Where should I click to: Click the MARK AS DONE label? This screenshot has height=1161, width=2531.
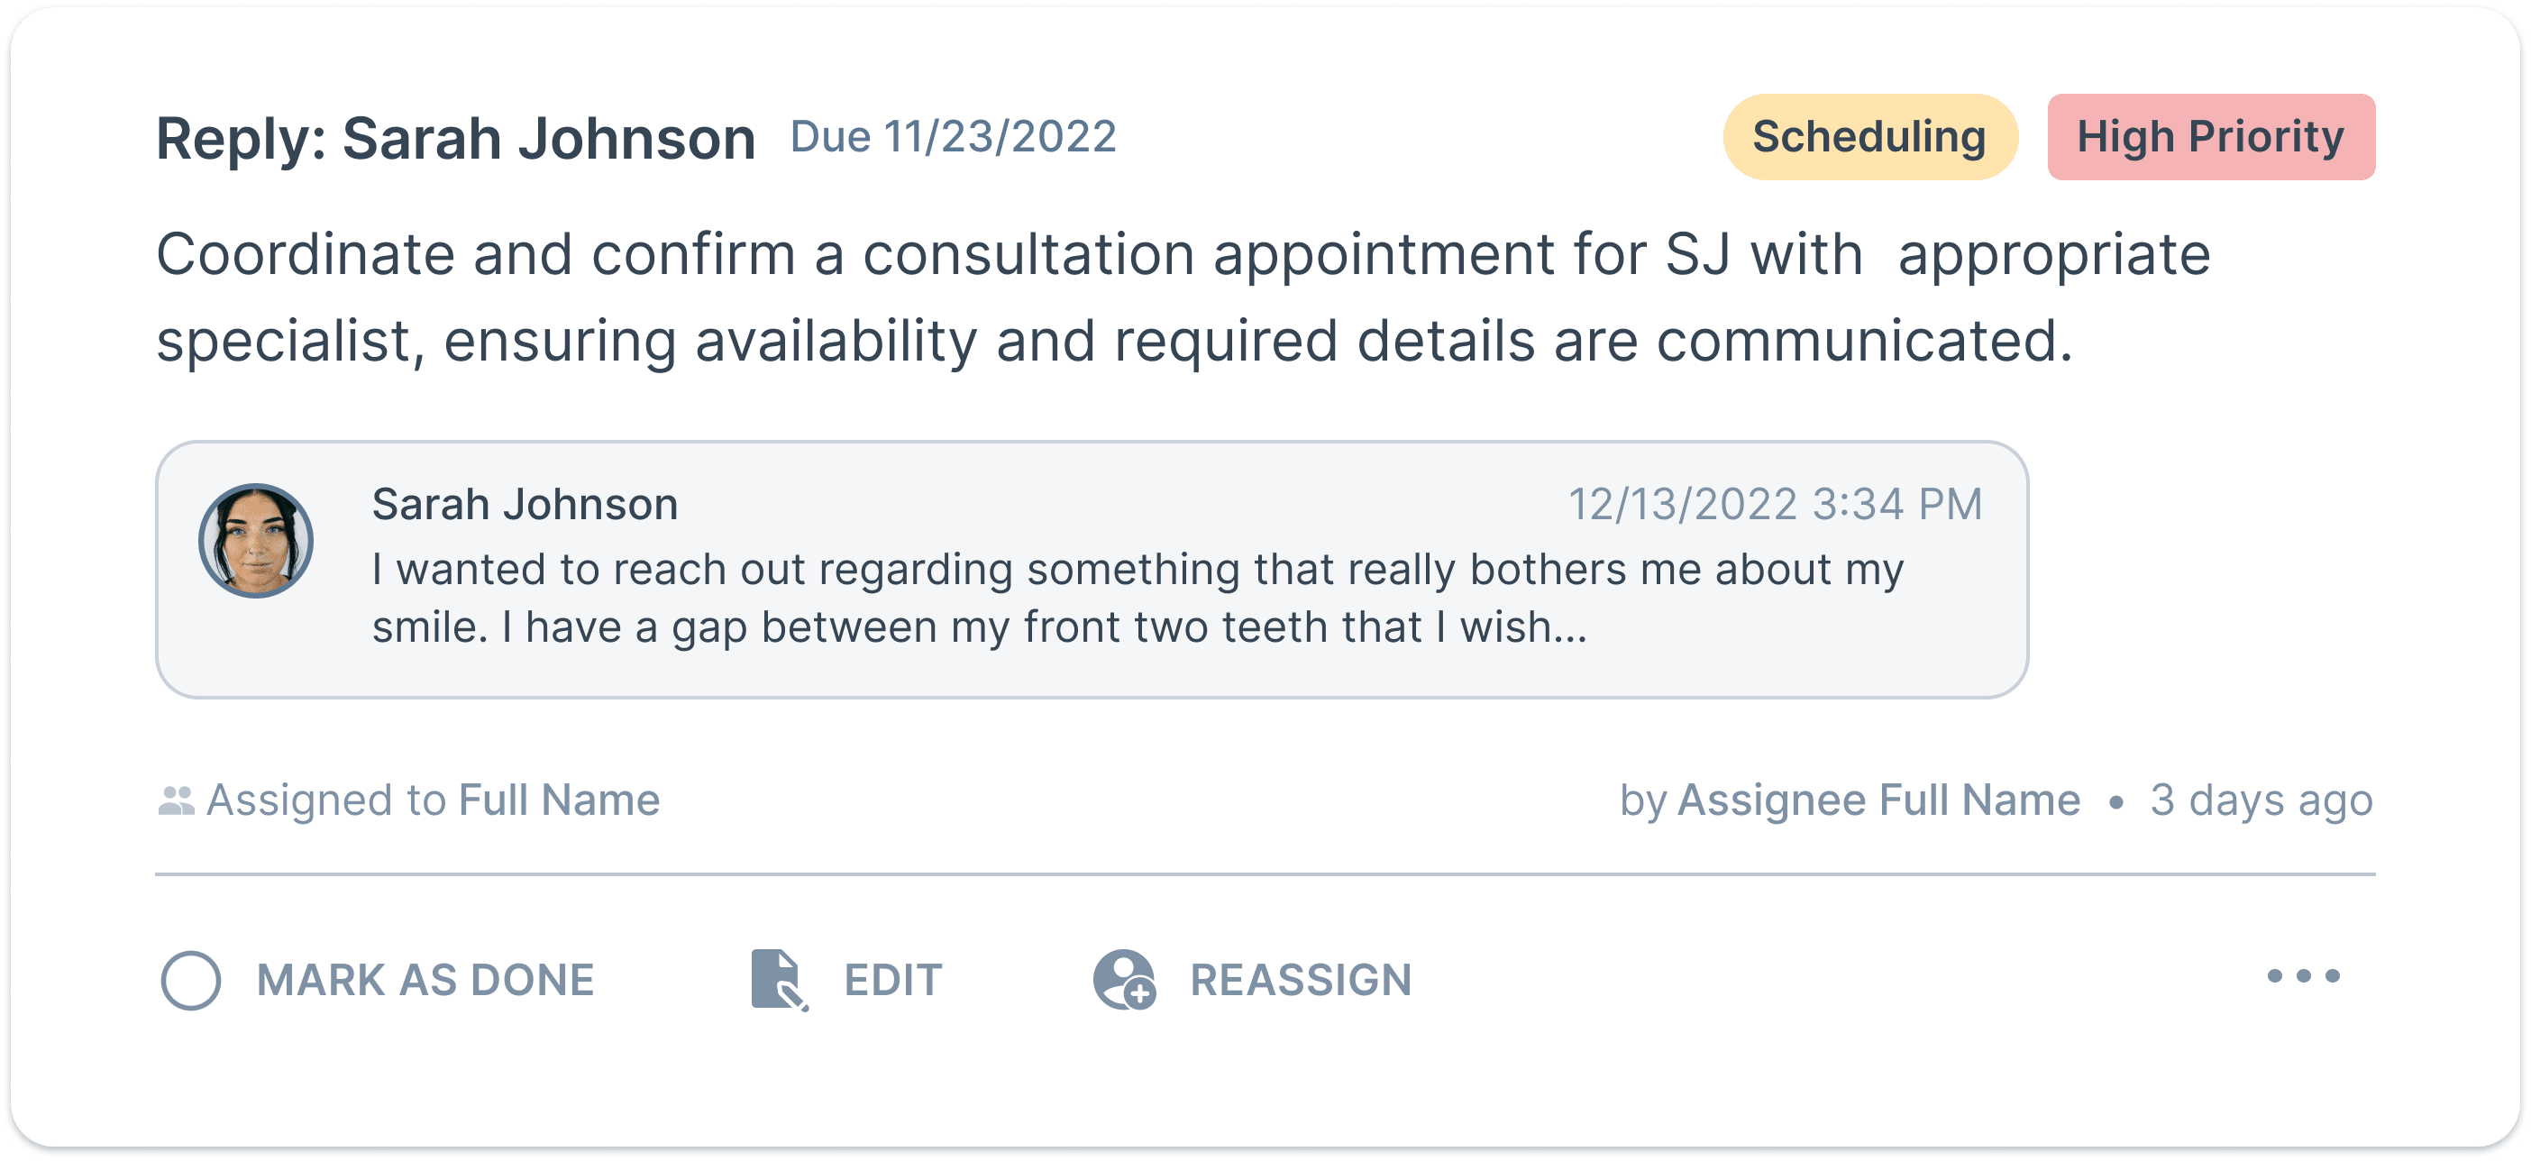(x=425, y=979)
